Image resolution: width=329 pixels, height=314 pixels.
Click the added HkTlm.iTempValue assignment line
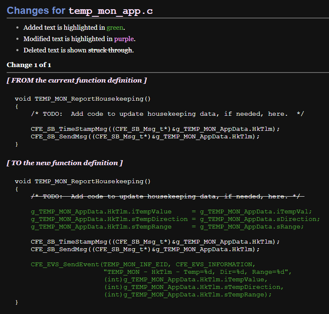point(171,212)
